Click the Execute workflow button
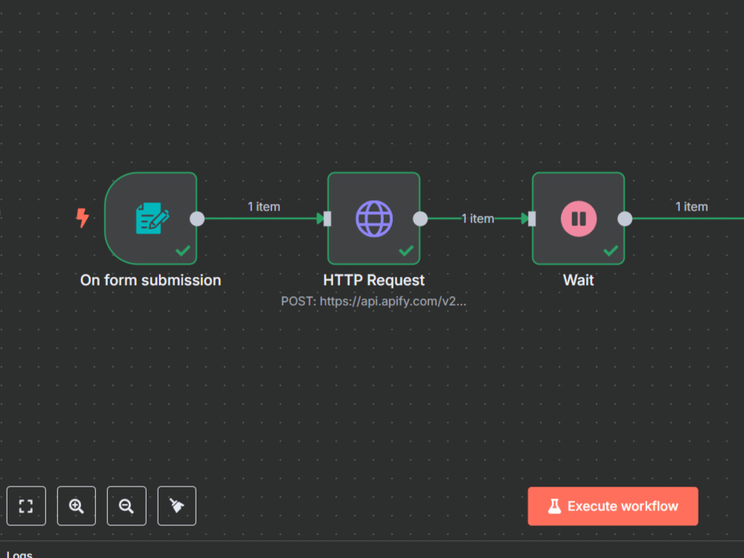This screenshot has height=558, width=744. pos(612,506)
